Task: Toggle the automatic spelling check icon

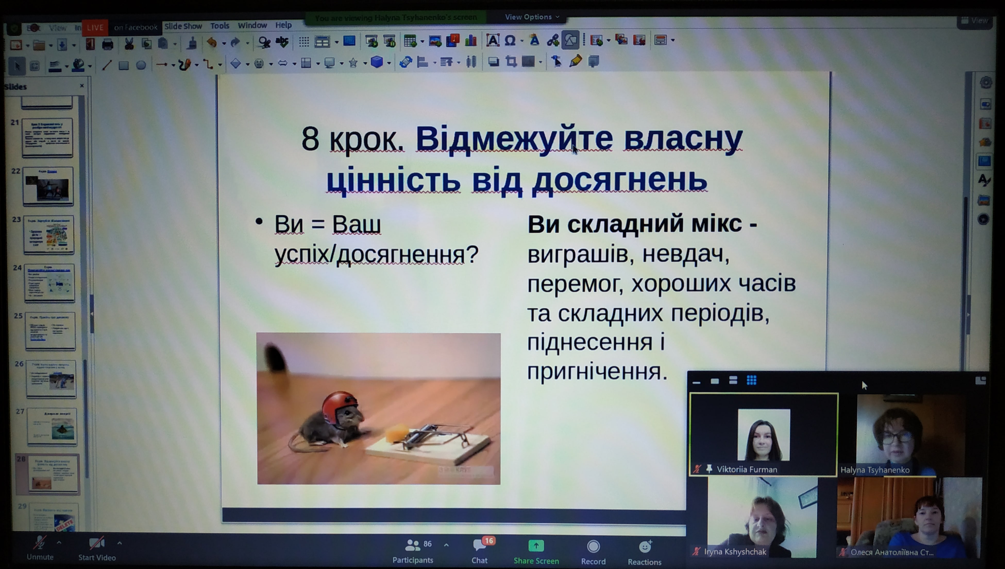Action: tap(282, 41)
